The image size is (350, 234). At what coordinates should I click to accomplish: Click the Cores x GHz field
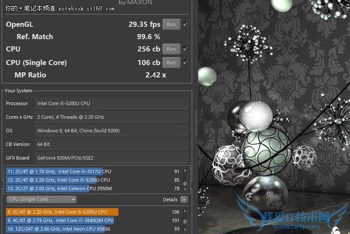click(111, 117)
